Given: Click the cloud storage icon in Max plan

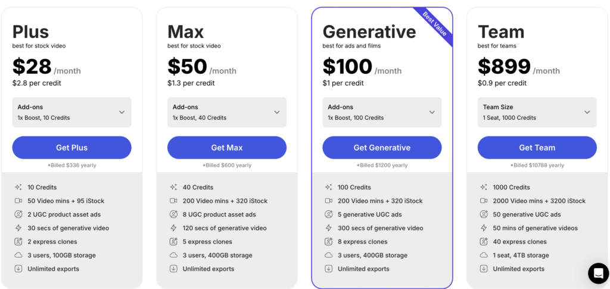Looking at the screenshot, I should tap(173, 255).
